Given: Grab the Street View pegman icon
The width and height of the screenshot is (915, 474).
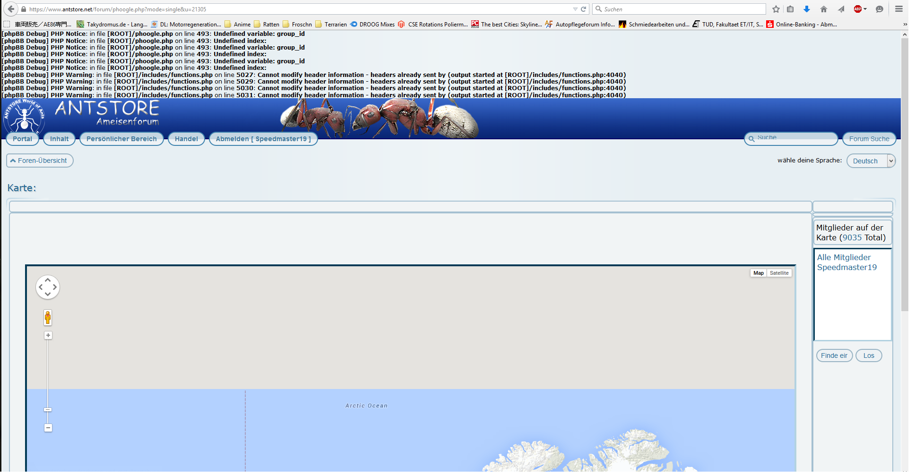Looking at the screenshot, I should (48, 317).
